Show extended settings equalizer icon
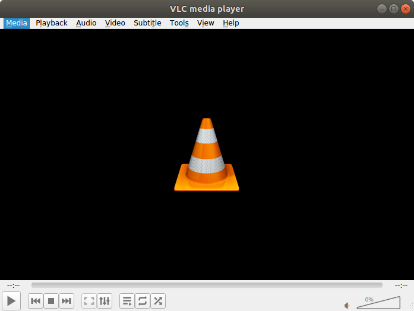Screen dimensions: 414x311 click(x=105, y=301)
